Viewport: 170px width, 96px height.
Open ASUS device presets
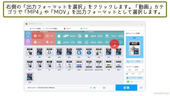[x=121, y=36]
